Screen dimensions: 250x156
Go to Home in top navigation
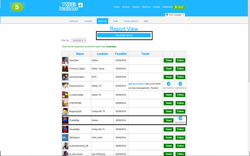click(x=117, y=7)
